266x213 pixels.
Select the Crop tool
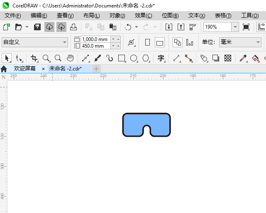click(34, 58)
